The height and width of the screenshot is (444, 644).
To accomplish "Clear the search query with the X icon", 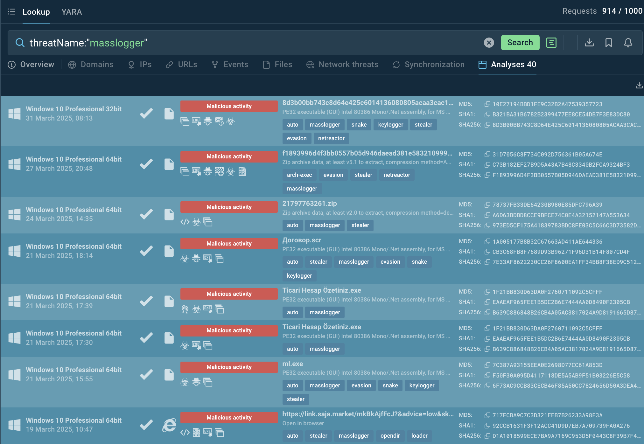I will (489, 43).
